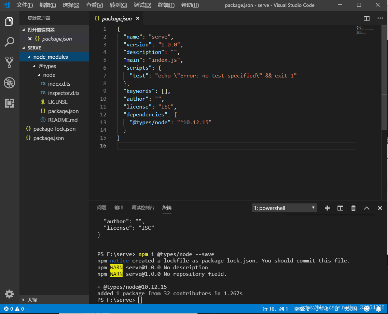Image resolution: width=388 pixels, height=314 pixels.
Task: Open the Debug menu
Action: point(142,5)
